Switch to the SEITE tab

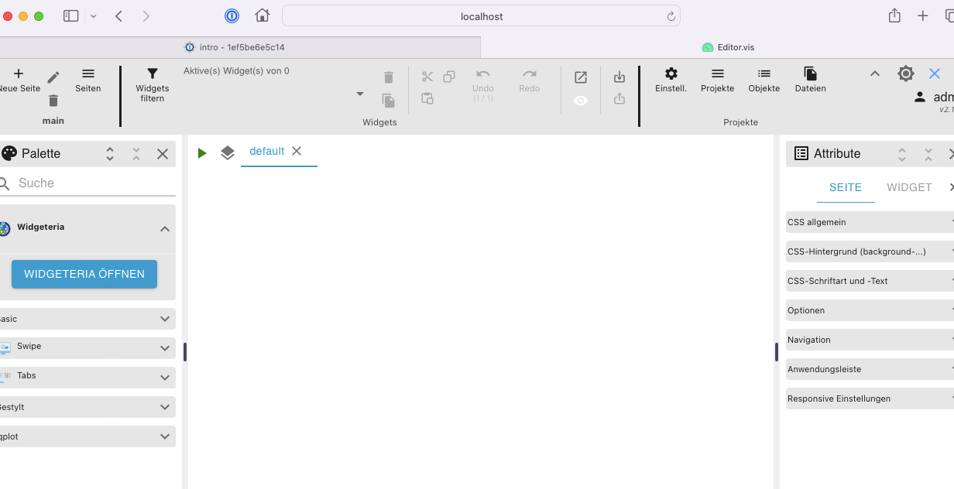(846, 188)
